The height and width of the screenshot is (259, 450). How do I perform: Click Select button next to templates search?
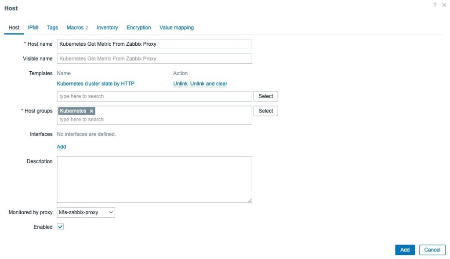click(x=265, y=96)
